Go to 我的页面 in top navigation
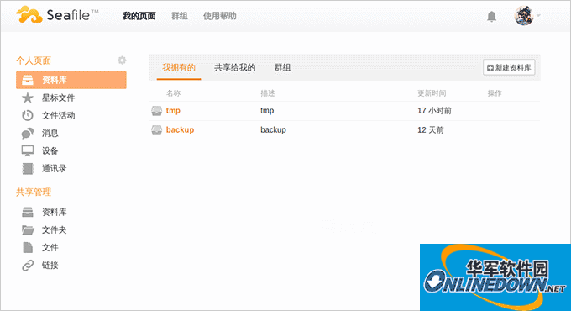Image resolution: width=571 pixels, height=311 pixels. (139, 16)
